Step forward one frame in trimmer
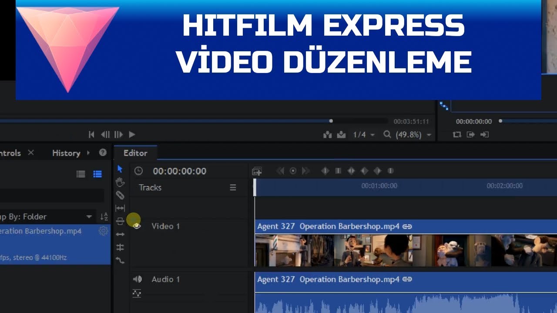Viewport: 557px width, 313px height. click(118, 135)
